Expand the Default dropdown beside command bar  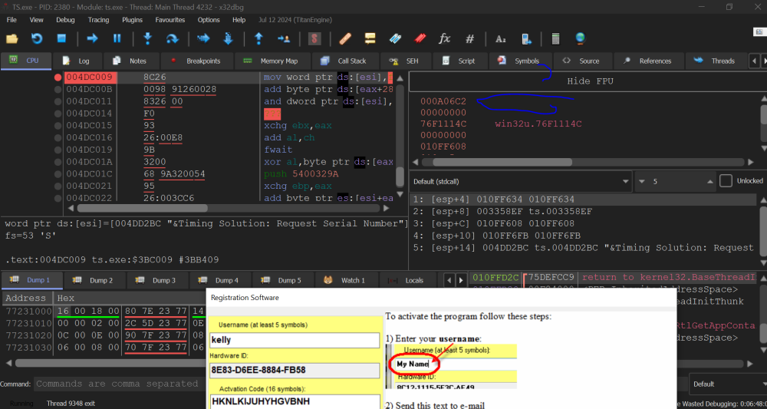725,384
